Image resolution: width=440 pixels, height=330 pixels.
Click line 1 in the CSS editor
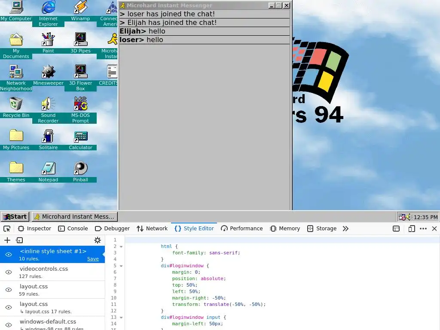[x=282, y=240]
